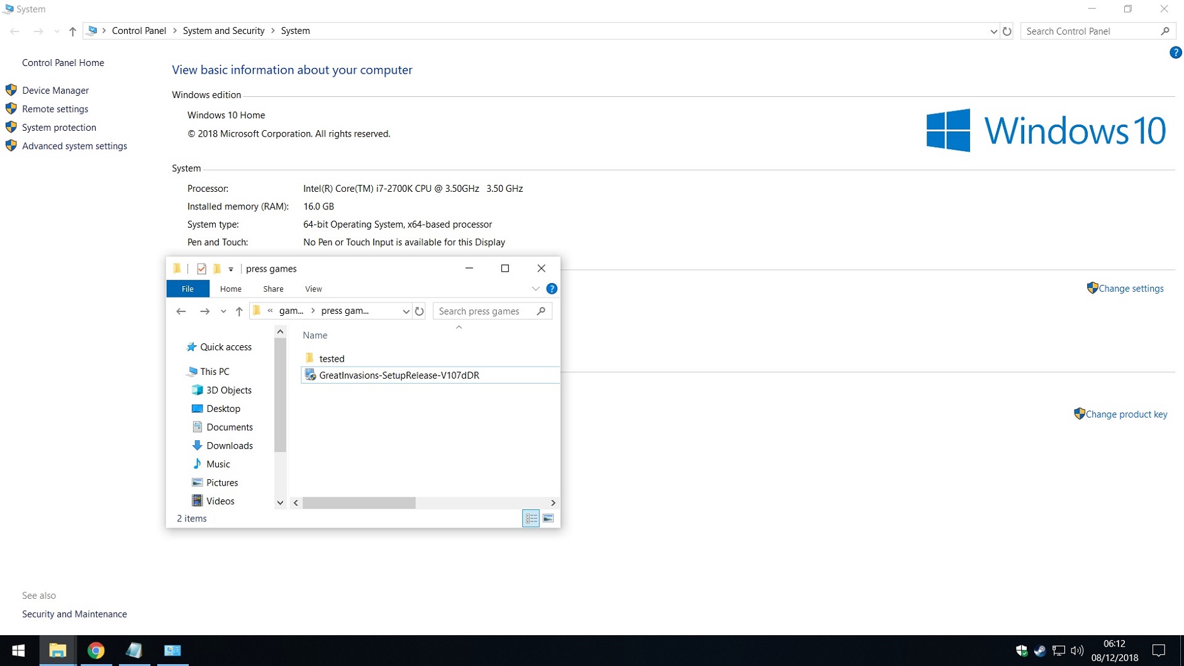Open System protection link
The image size is (1184, 666).
(59, 128)
